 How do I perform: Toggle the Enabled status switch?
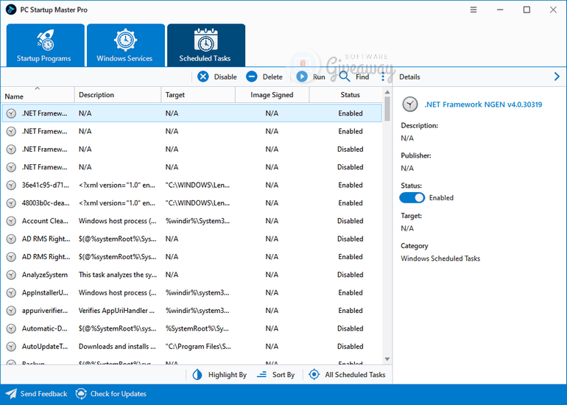pyautogui.click(x=412, y=198)
